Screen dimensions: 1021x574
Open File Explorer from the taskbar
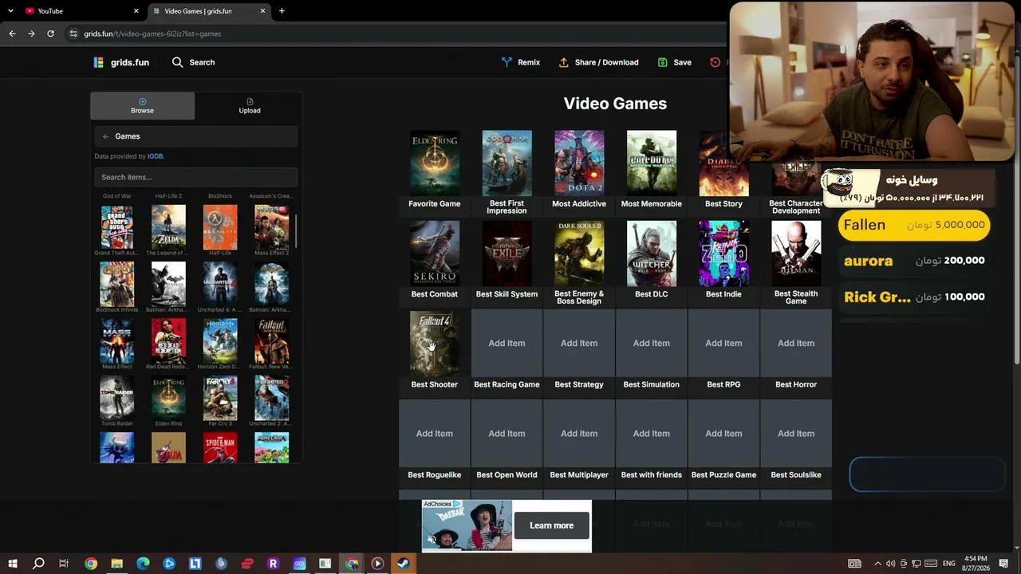116,564
